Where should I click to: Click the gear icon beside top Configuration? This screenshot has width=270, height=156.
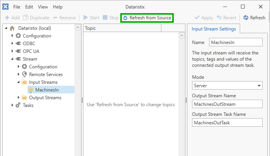[x=18, y=36]
